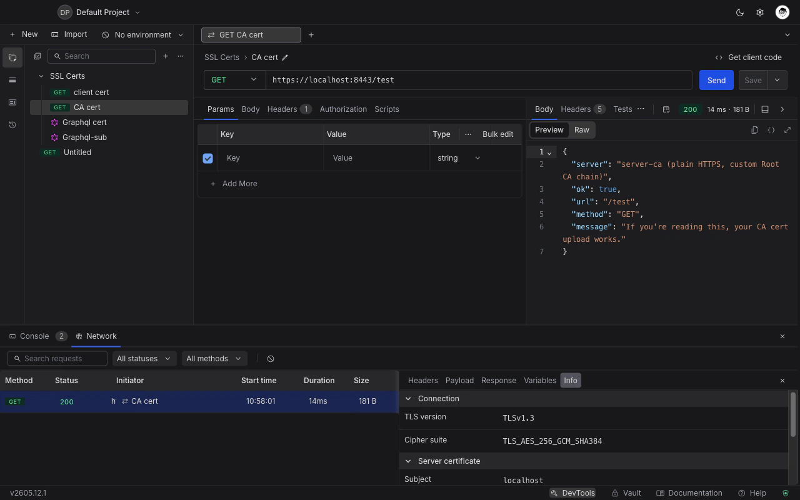Uncheck the enabled checkbox on the param row
Viewport: 800px width, 500px height.
(x=208, y=159)
